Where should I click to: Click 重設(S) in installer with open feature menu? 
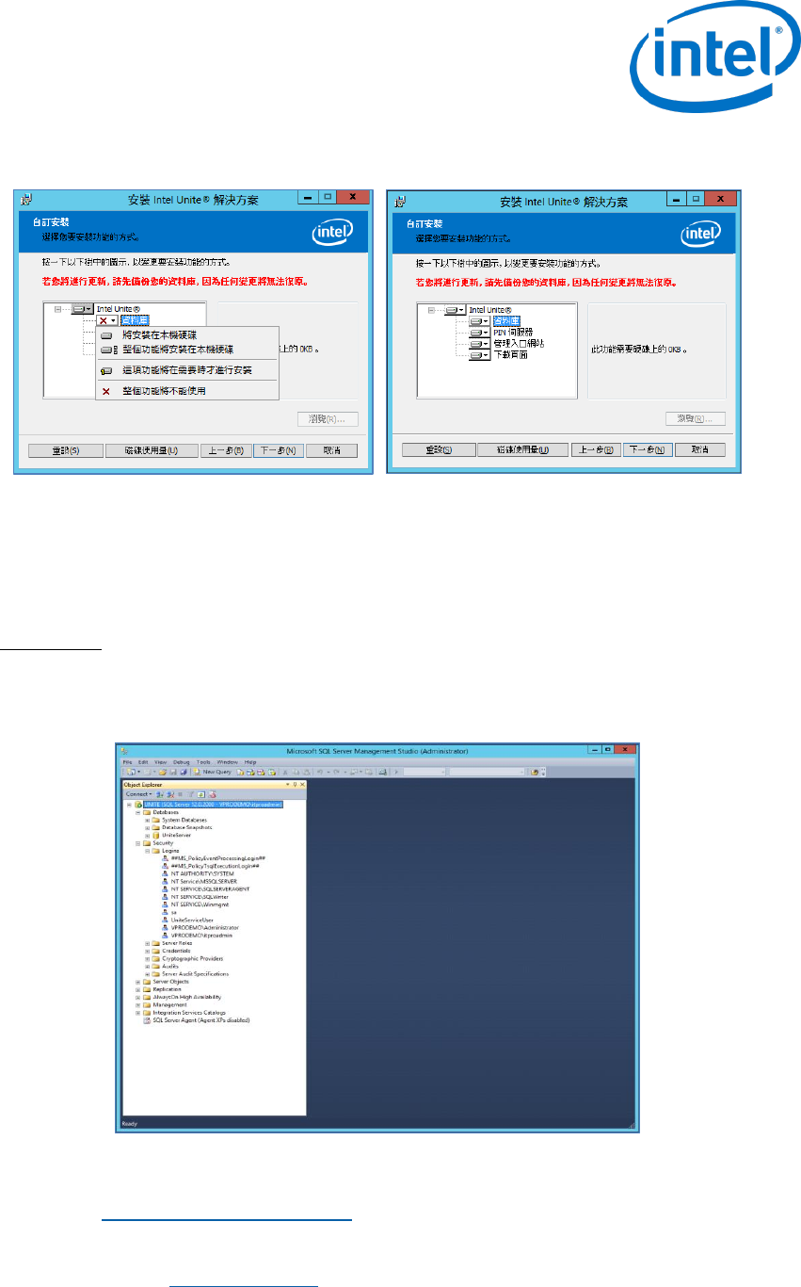click(66, 450)
